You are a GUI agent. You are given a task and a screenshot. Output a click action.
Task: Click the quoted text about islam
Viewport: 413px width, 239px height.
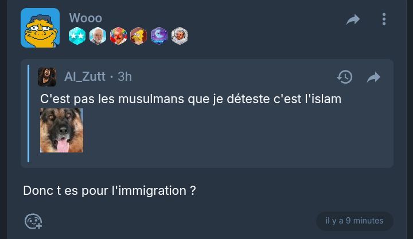[190, 99]
